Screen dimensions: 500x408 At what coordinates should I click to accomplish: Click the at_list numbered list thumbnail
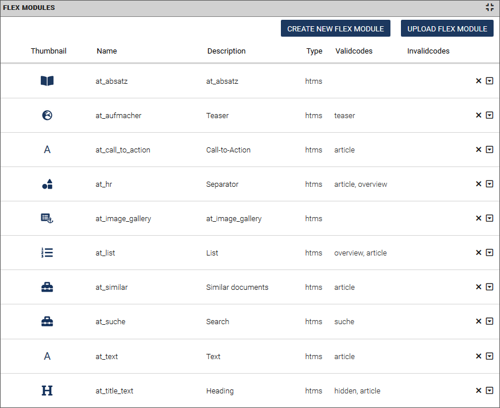47,253
